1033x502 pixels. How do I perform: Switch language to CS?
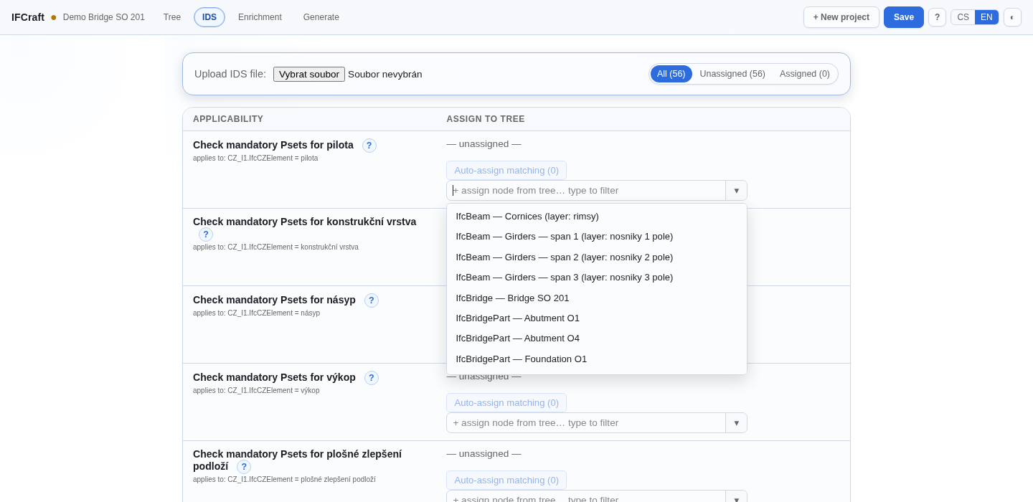click(963, 17)
